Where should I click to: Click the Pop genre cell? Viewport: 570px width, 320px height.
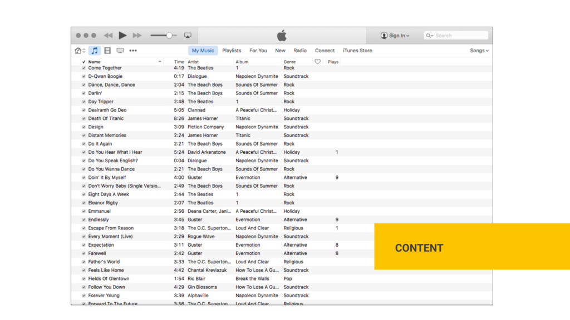pos(288,279)
